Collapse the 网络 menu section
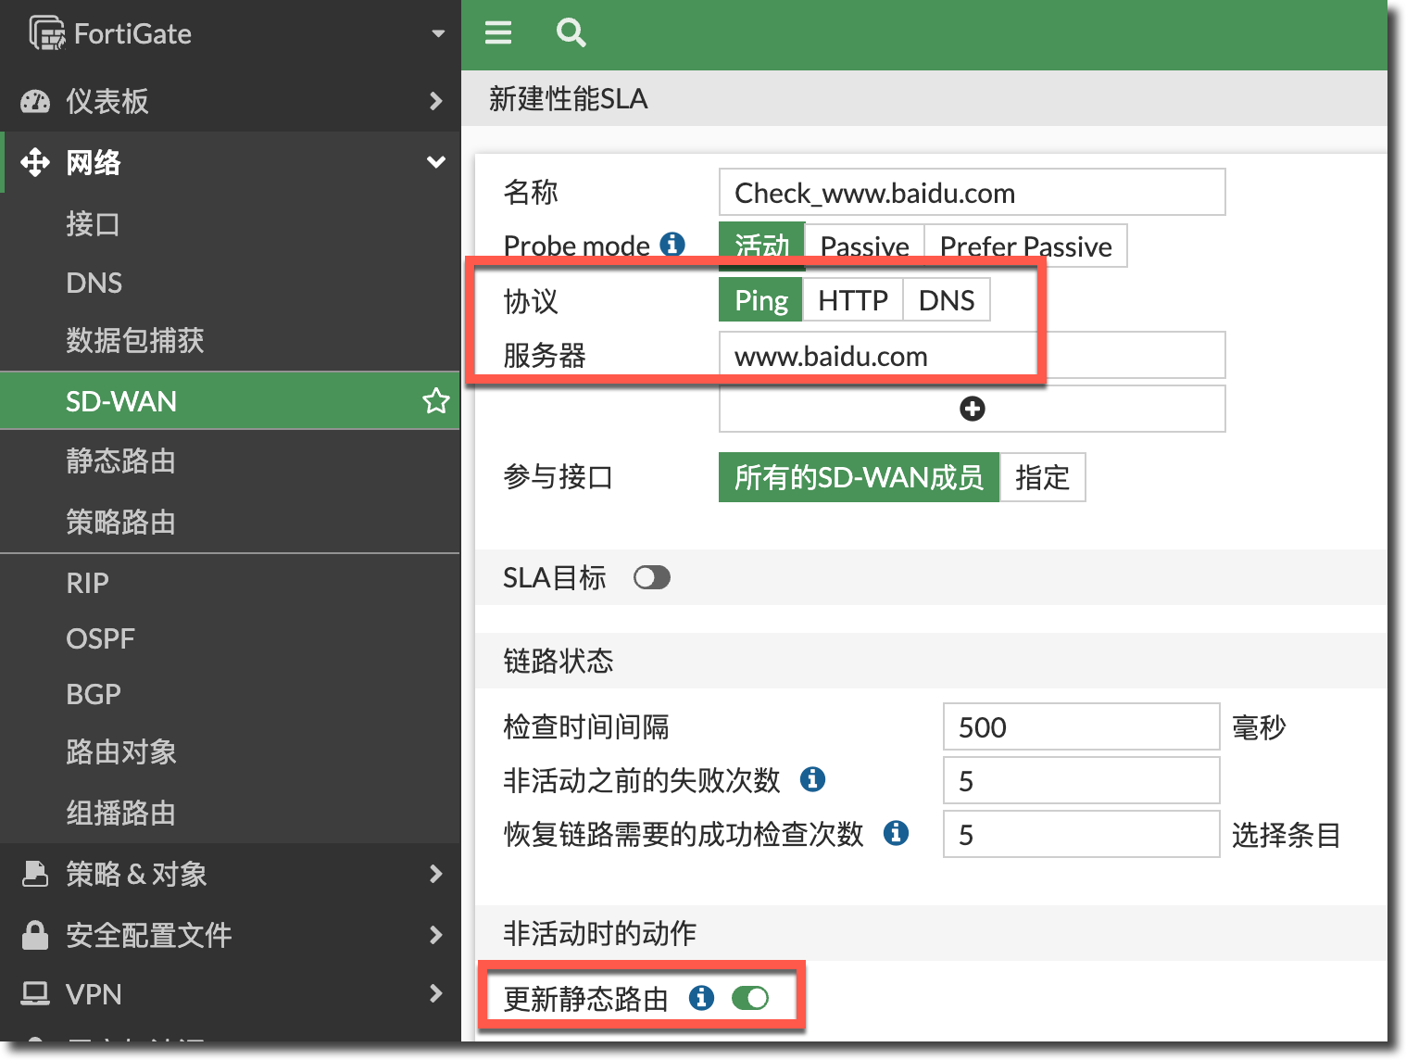This screenshot has width=1406, height=1060. click(435, 162)
